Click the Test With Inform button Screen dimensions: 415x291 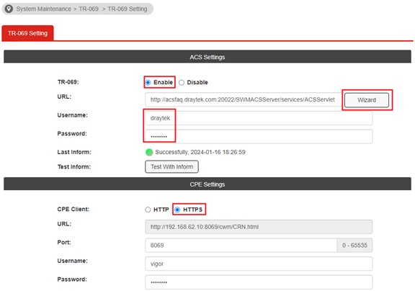pos(171,166)
